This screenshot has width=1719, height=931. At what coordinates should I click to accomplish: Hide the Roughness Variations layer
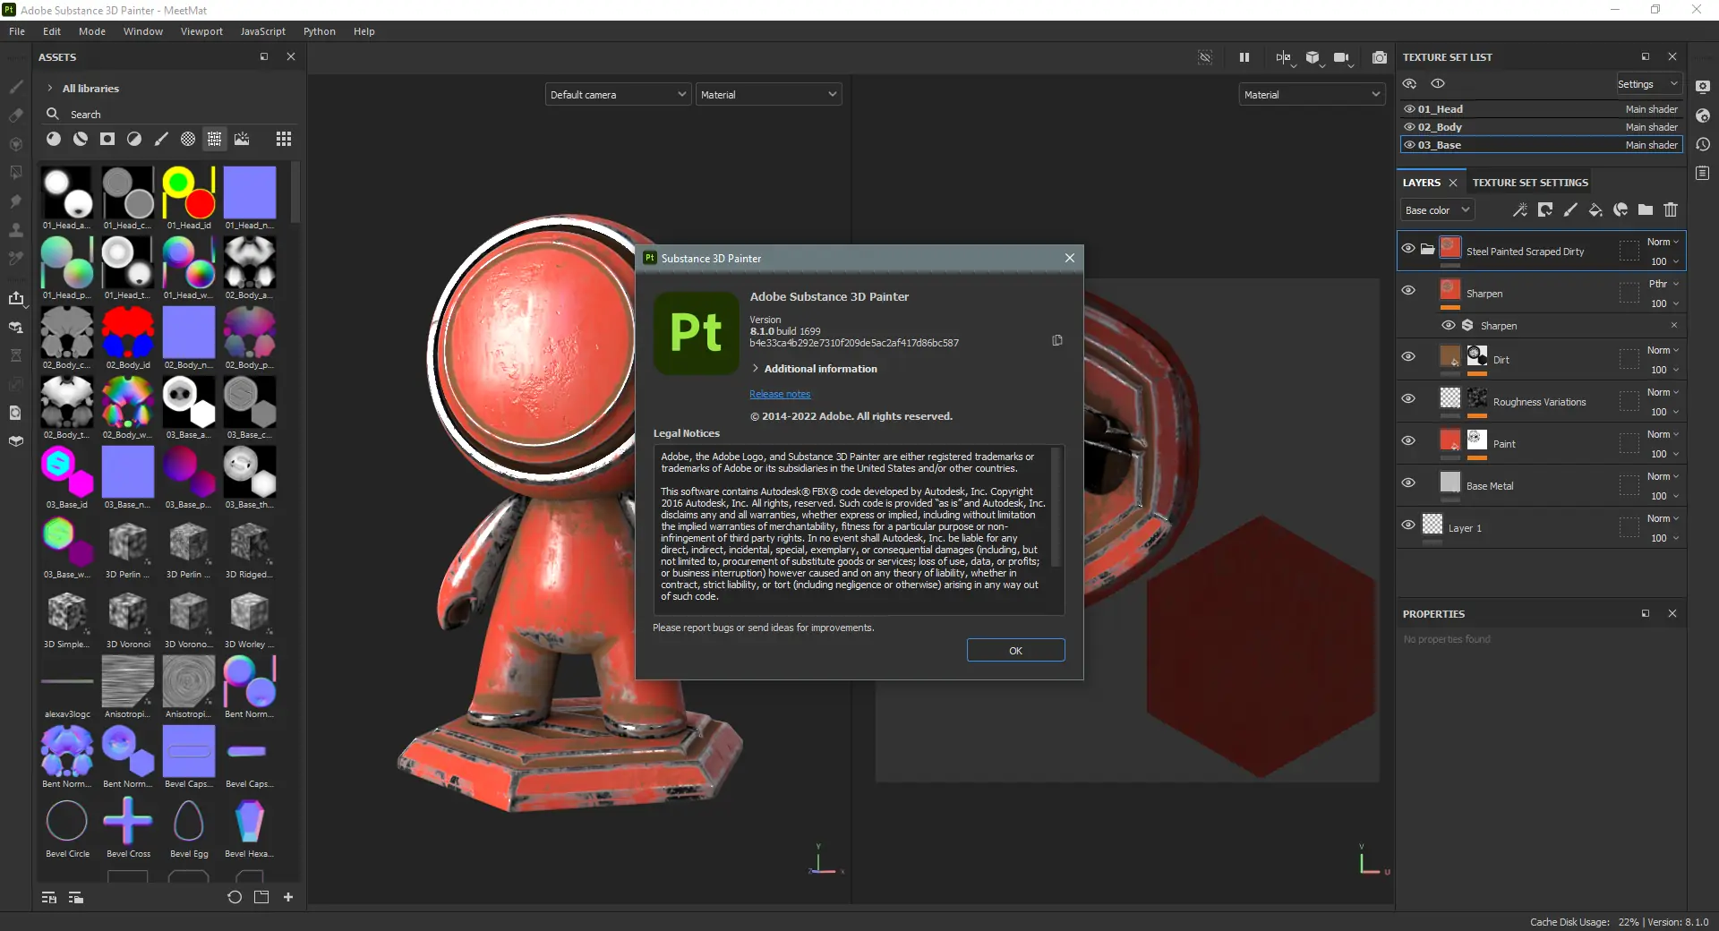click(x=1408, y=398)
